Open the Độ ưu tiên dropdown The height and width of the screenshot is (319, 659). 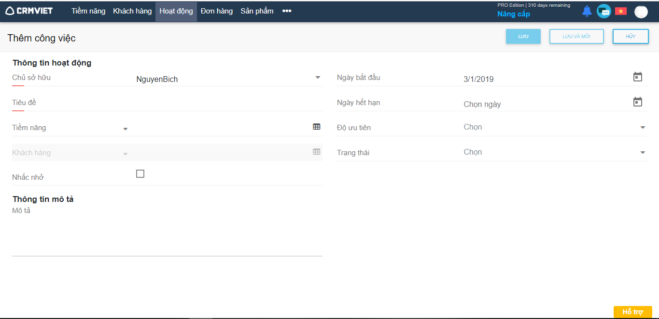click(x=642, y=128)
